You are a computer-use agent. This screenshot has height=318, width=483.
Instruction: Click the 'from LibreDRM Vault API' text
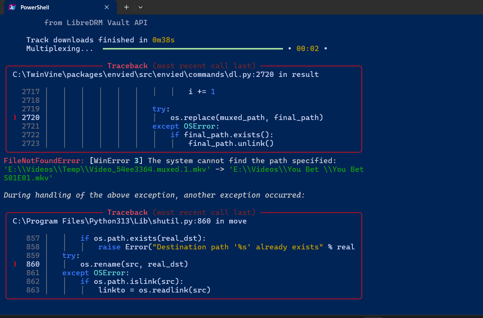coord(96,22)
